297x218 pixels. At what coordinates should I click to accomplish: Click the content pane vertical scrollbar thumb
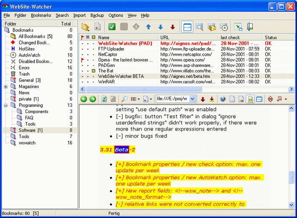292,177
